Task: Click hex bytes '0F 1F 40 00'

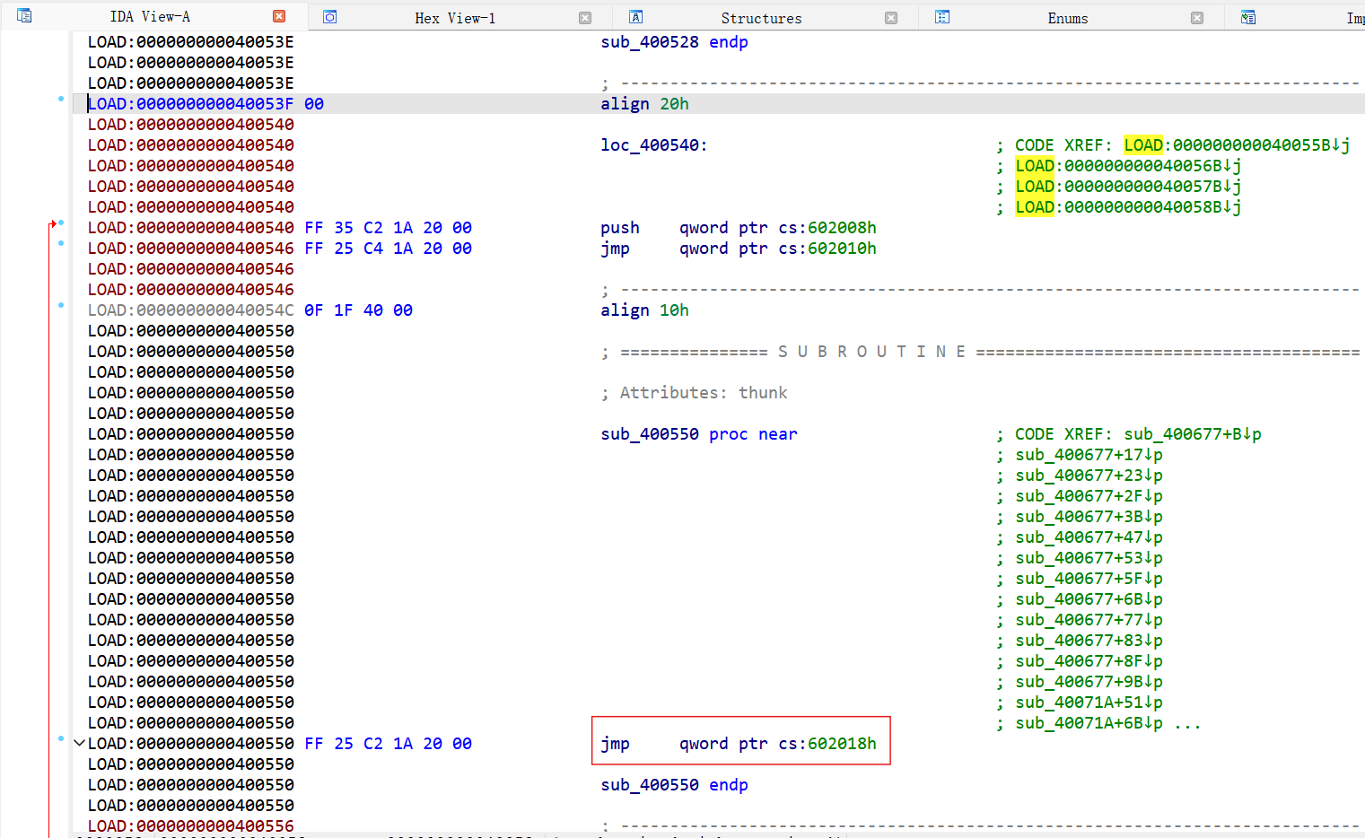Action: pyautogui.click(x=358, y=310)
